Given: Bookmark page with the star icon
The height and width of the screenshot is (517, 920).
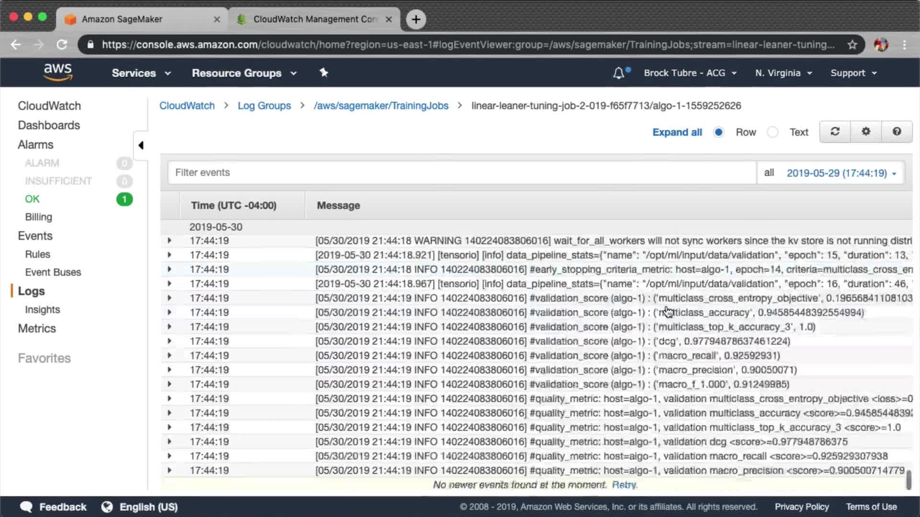Looking at the screenshot, I should [x=852, y=45].
